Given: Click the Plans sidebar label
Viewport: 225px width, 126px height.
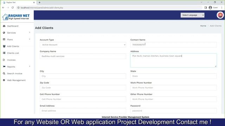Looking at the screenshot, I should (10, 40).
